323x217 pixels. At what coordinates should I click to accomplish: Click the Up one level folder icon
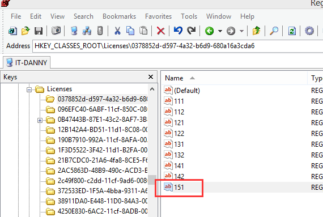[x=256, y=31]
